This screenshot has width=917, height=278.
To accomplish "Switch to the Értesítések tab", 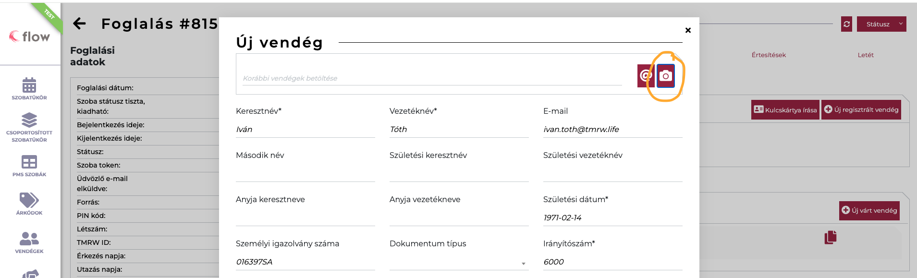I will [x=769, y=55].
